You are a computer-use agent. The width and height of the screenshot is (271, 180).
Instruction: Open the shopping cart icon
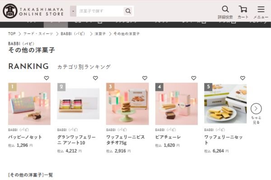click(243, 12)
